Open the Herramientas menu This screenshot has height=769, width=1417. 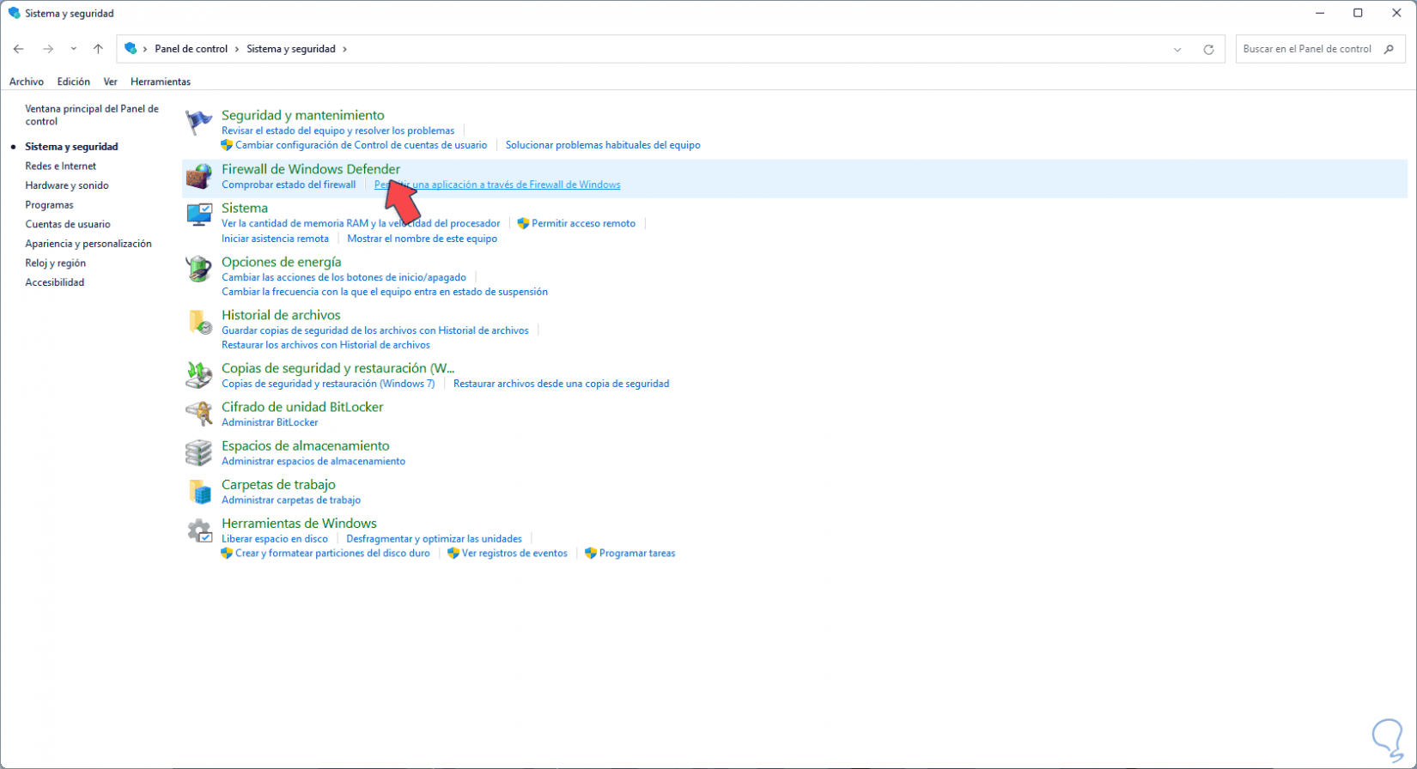pos(161,82)
